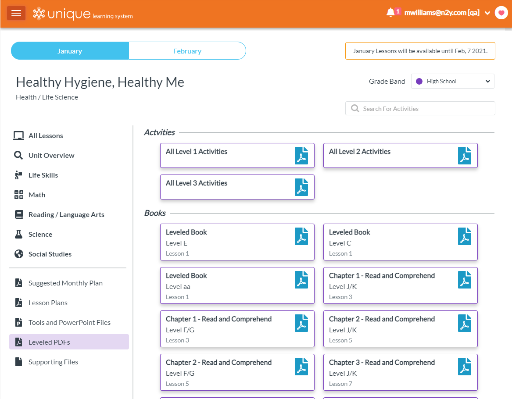Open the hamburger menu button

(x=16, y=13)
